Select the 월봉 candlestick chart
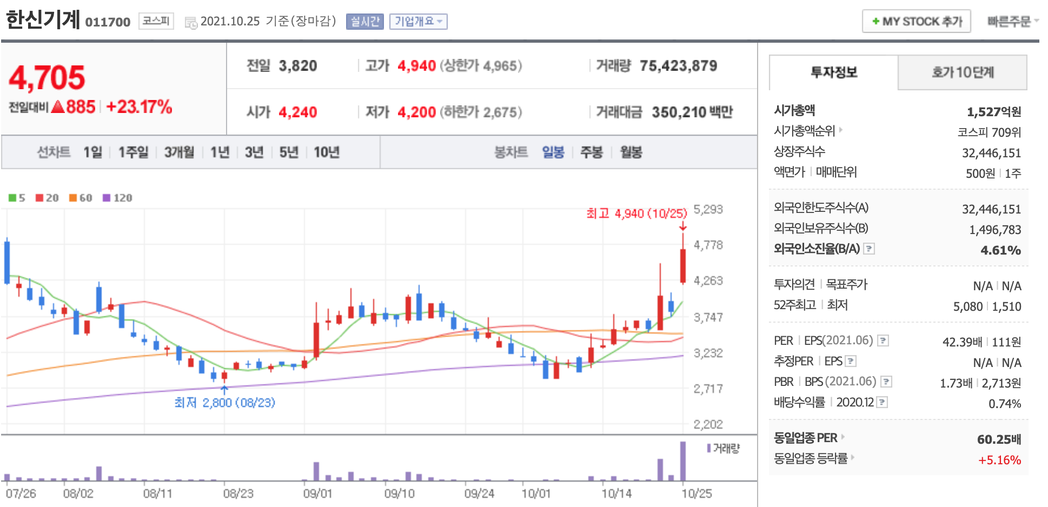The image size is (1048, 507). click(631, 152)
